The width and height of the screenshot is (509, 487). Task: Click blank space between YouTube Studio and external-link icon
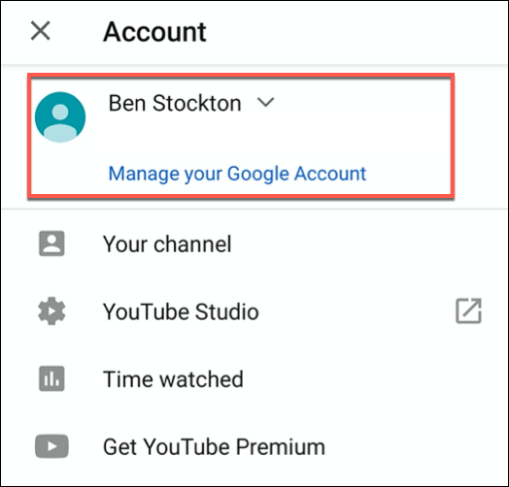point(357,311)
